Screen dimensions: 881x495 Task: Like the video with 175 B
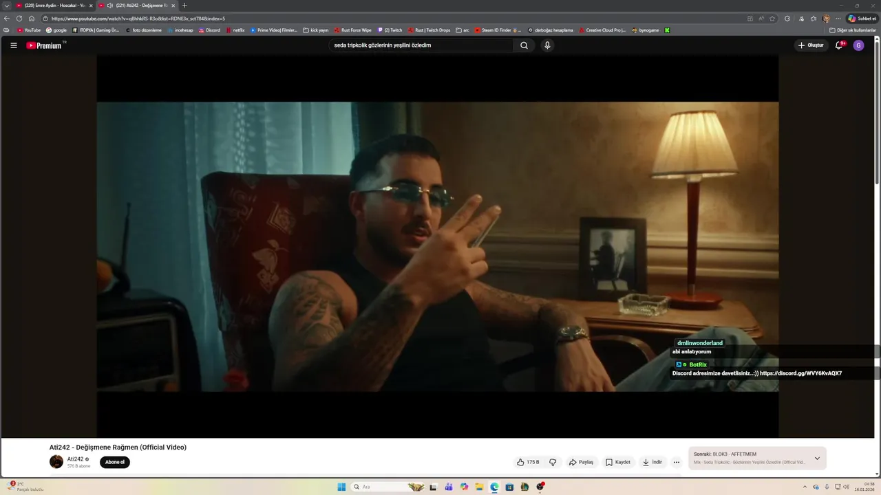[528, 462]
